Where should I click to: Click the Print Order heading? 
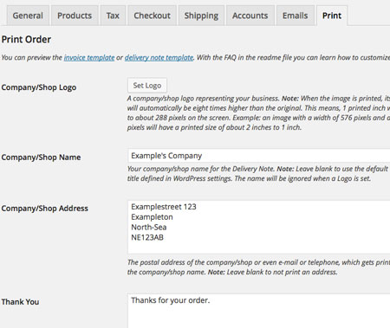[x=26, y=40]
